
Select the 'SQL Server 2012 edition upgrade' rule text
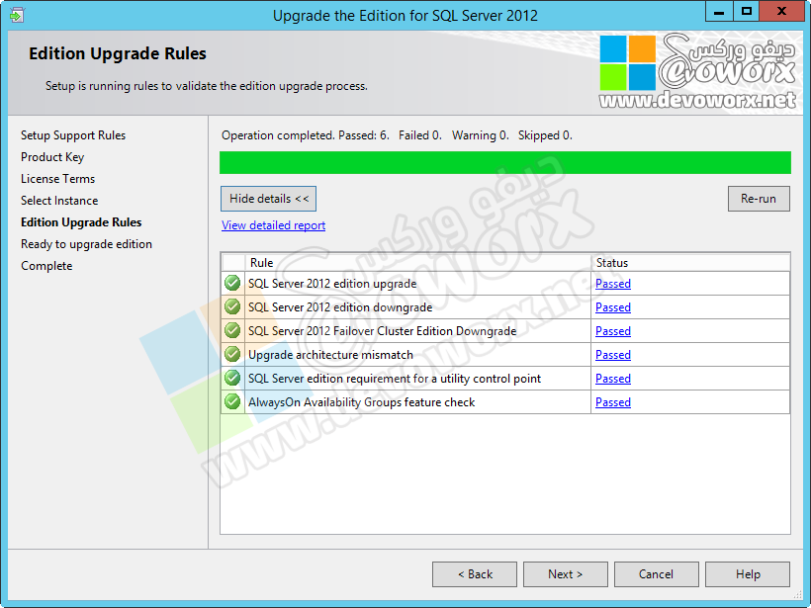click(332, 284)
